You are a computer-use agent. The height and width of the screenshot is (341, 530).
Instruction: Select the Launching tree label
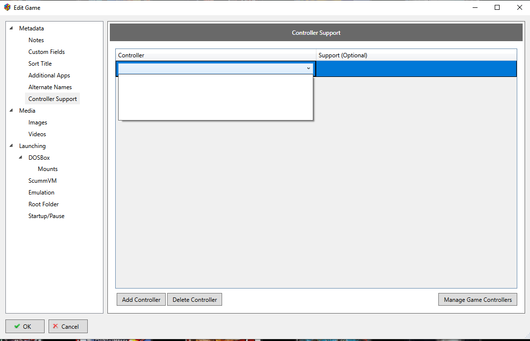(x=32, y=146)
